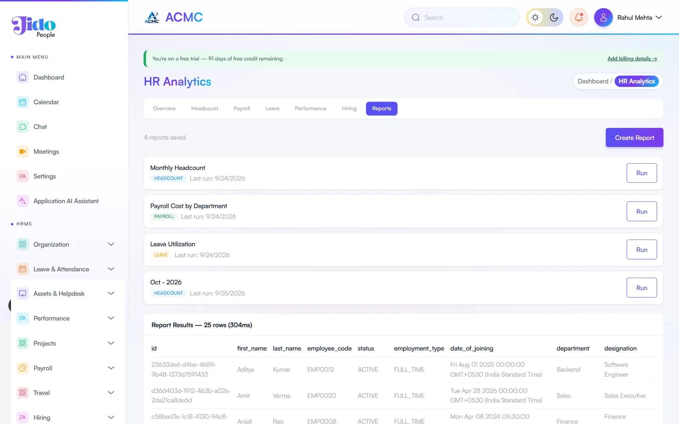Follow the Add billing details link
Image resolution: width=679 pixels, height=424 pixels.
(x=632, y=59)
